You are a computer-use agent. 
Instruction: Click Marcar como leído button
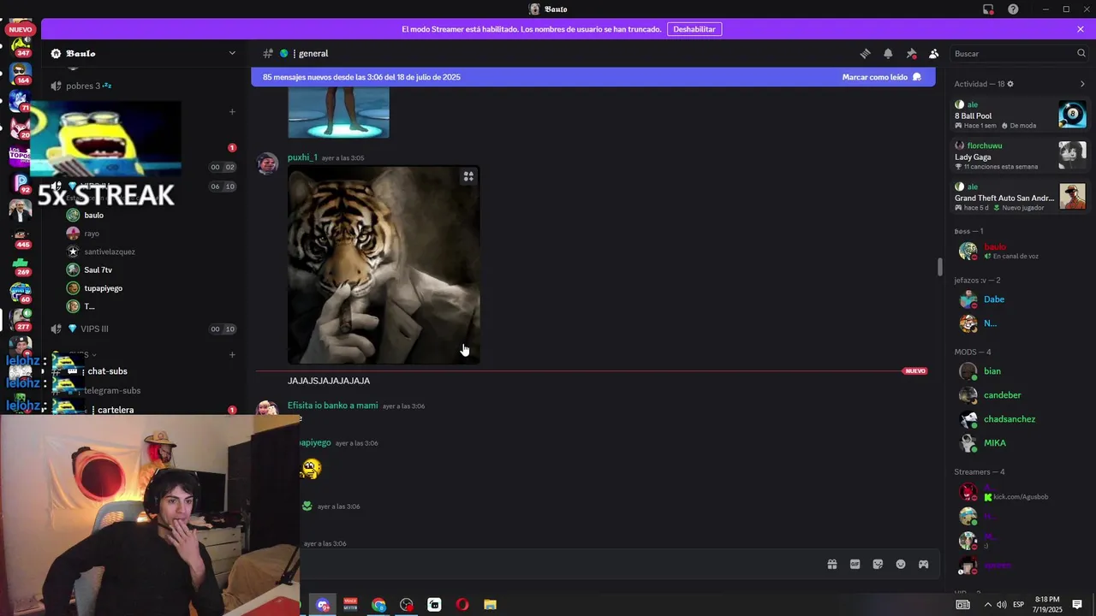click(x=882, y=77)
